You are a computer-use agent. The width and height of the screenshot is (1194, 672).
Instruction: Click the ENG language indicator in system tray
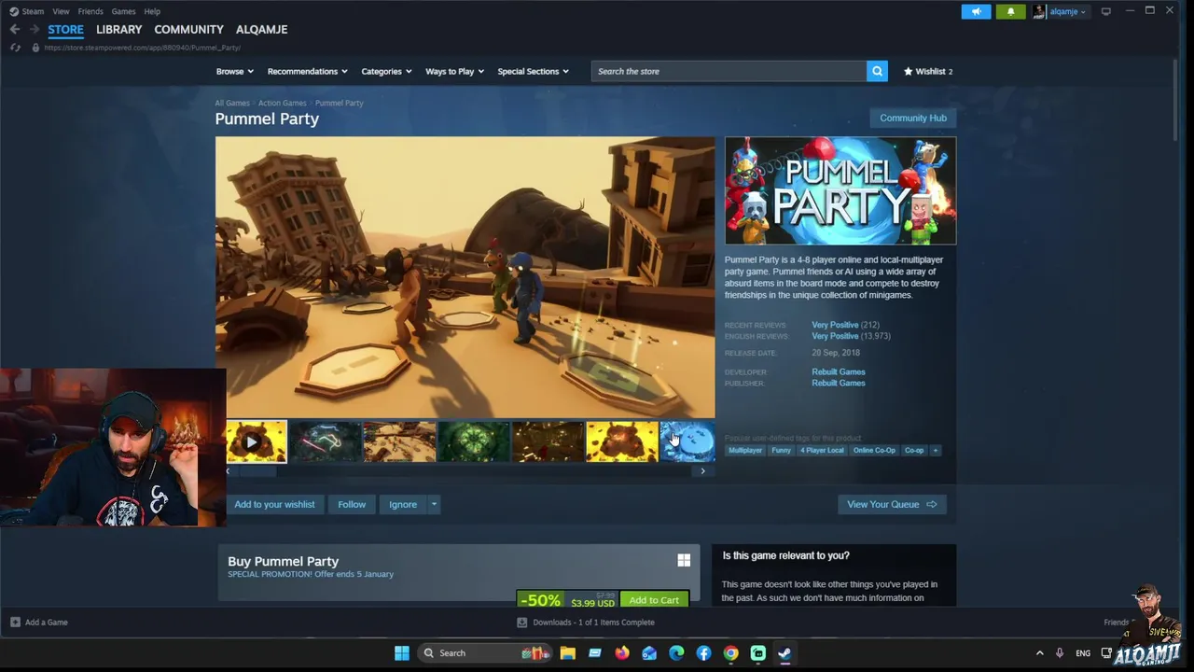(1083, 652)
